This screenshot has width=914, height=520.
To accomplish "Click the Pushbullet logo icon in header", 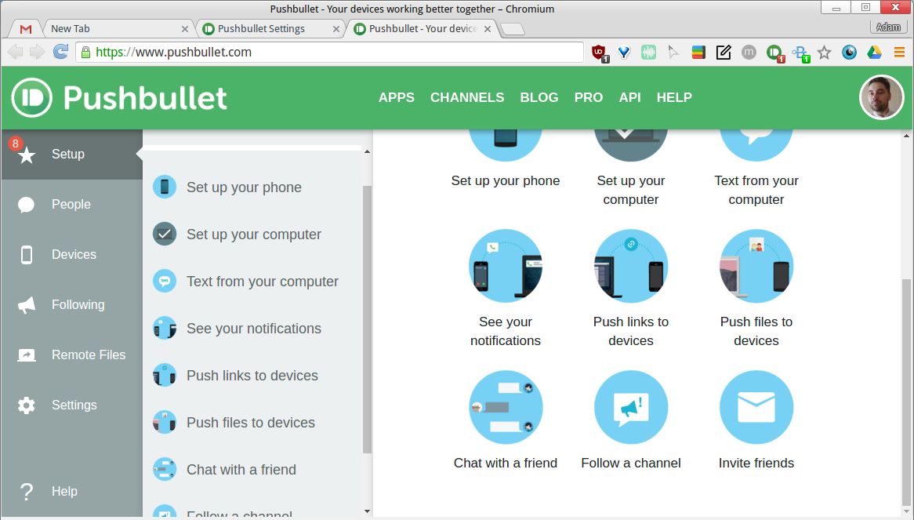I will pos(31,97).
